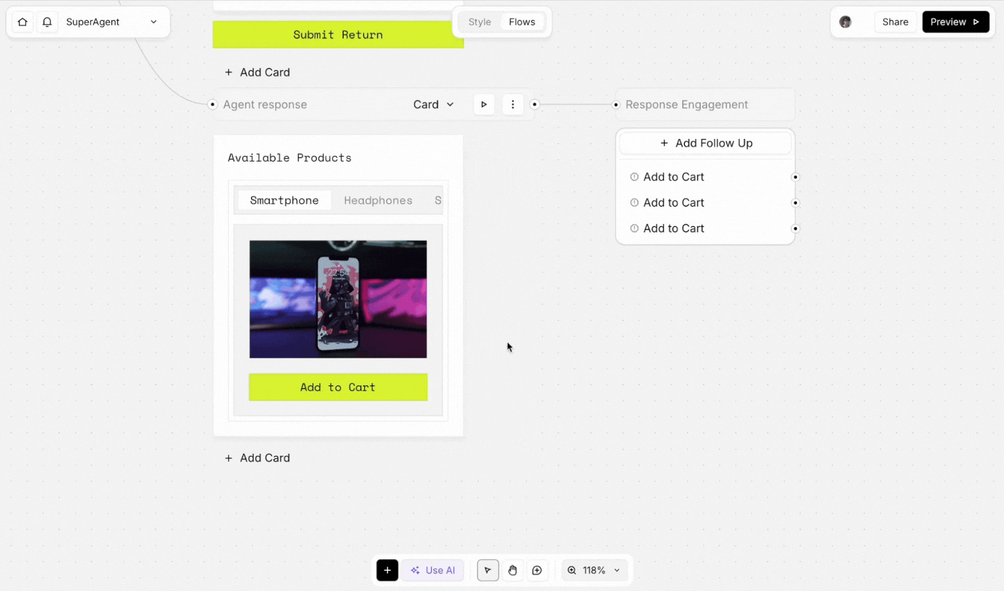Open the 118% zoom level dropdown

(594, 570)
